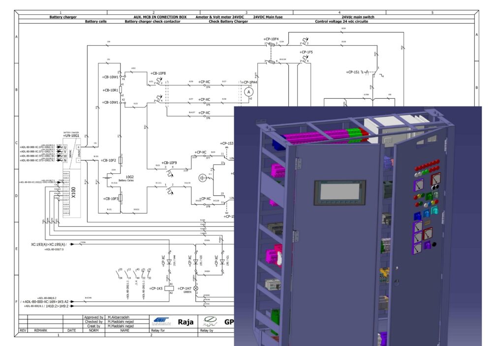Click 'AUX. MCB IN CONECTION BOX' header
This screenshot has height=346, width=492.
click(154, 17)
